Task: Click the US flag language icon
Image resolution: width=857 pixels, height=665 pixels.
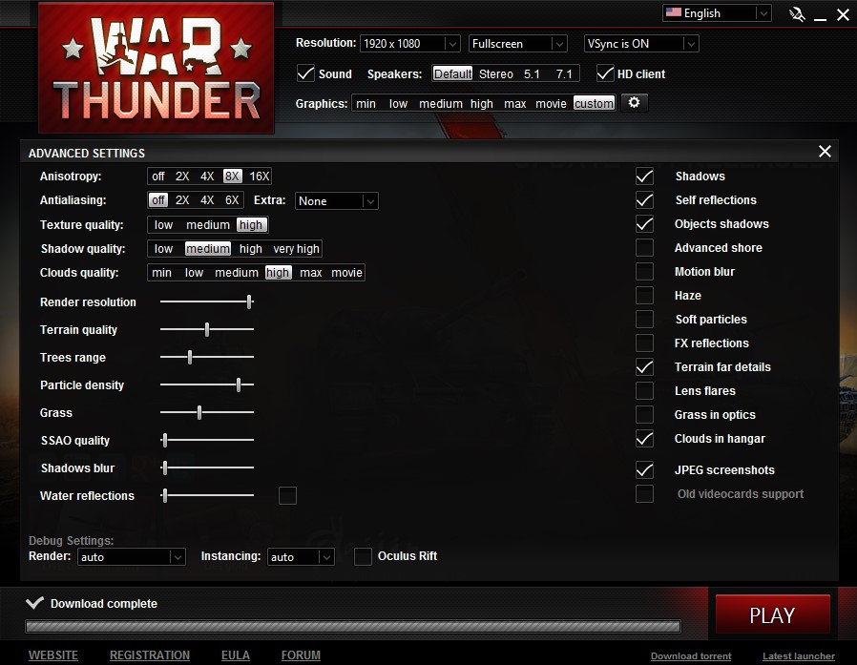Action: tap(674, 12)
